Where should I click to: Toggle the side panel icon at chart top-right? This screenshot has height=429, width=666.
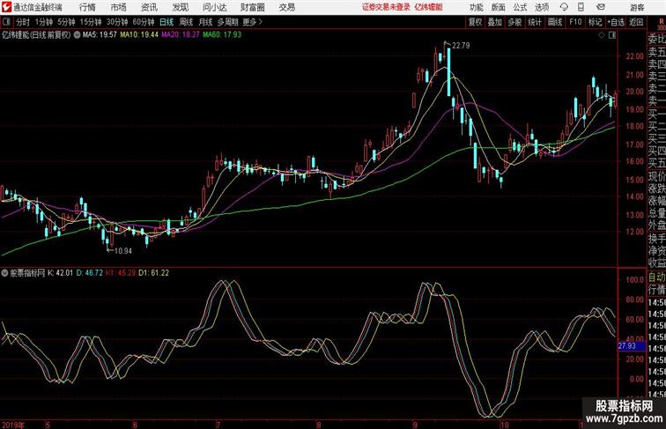tap(612, 35)
